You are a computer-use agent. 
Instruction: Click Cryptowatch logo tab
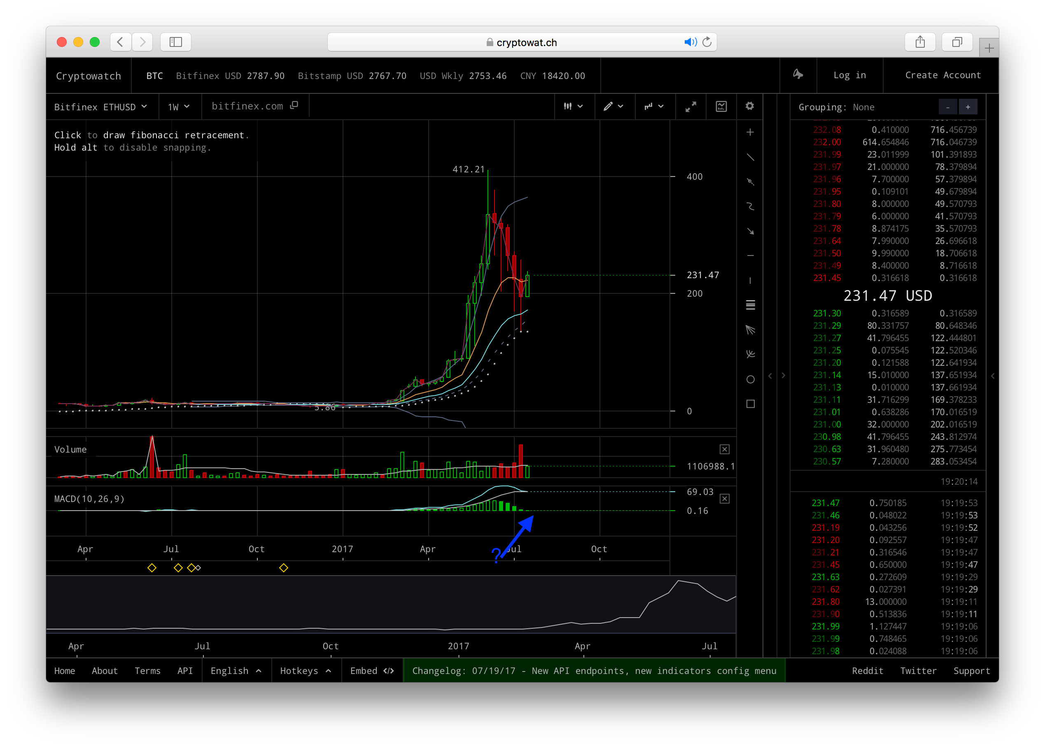tap(89, 76)
